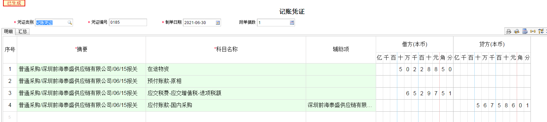Click the debit-credit swap arrows icon
This screenshot has width=547, height=122.
pyautogui.click(x=541, y=31)
